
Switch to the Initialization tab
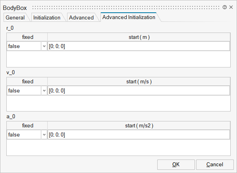(47, 17)
